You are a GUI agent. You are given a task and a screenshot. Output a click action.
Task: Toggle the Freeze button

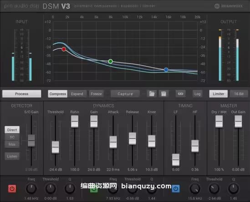(x=96, y=94)
